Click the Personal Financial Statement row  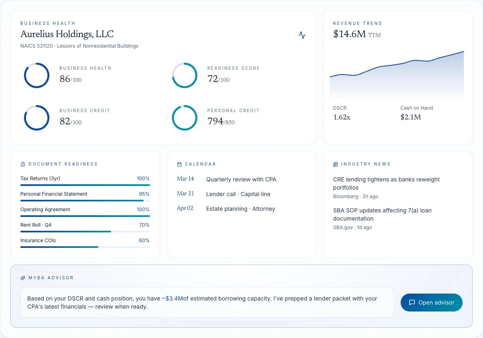(x=85, y=196)
